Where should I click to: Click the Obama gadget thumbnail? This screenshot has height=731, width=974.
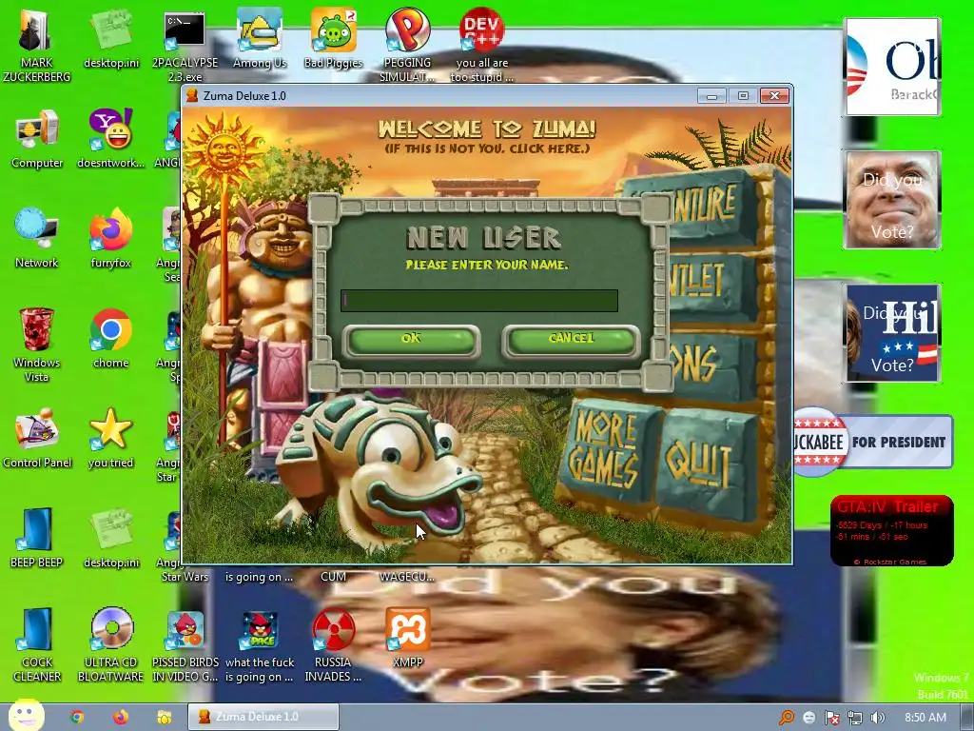[x=892, y=67]
